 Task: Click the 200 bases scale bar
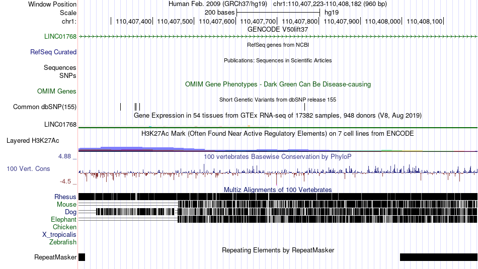pyautogui.click(x=278, y=13)
